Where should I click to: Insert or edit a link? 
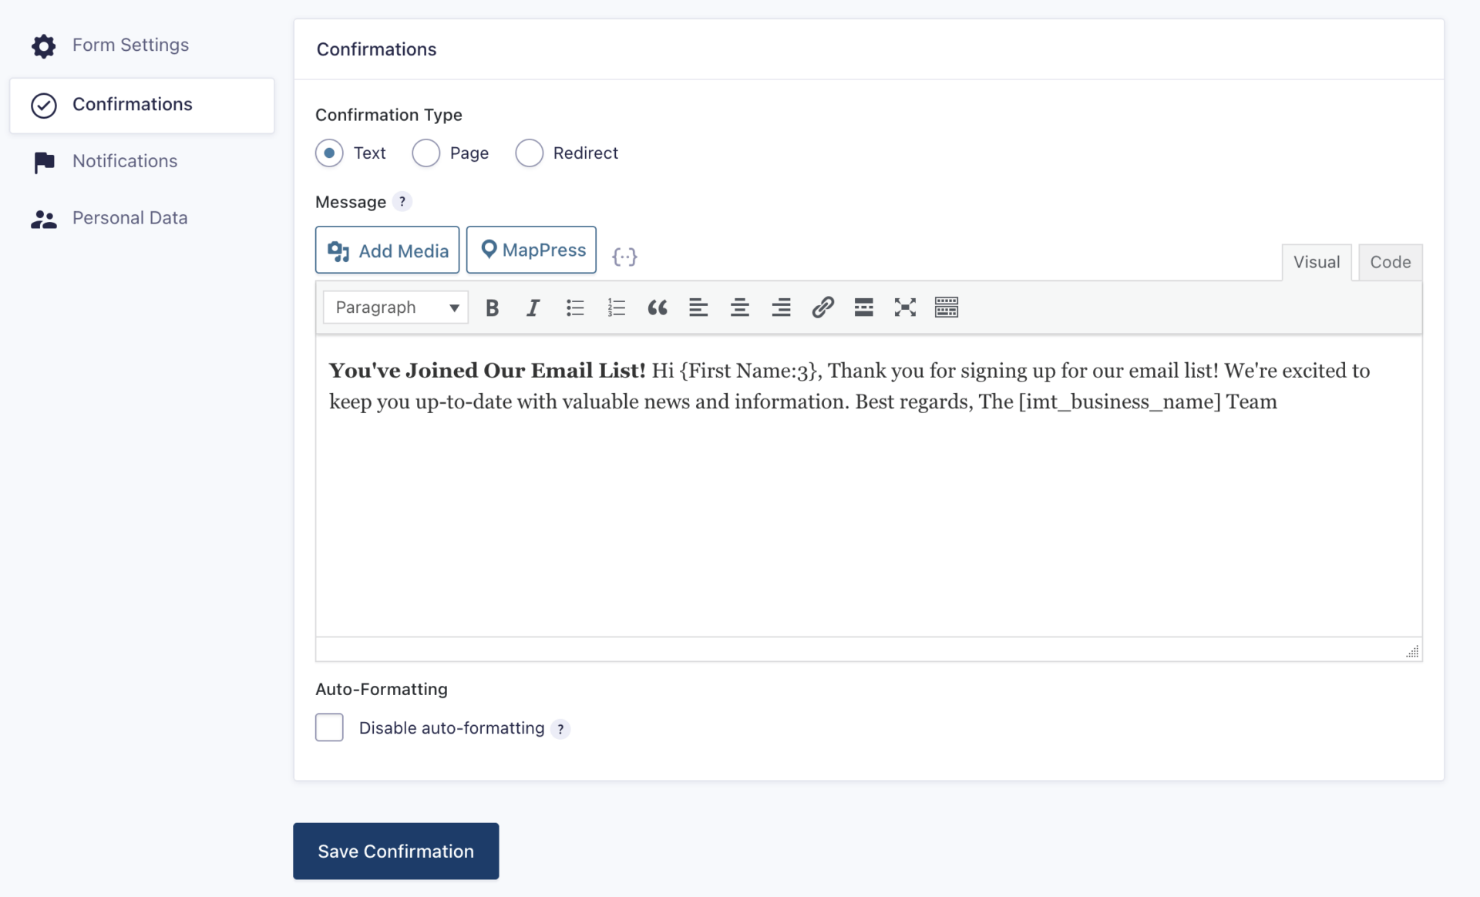pos(822,308)
